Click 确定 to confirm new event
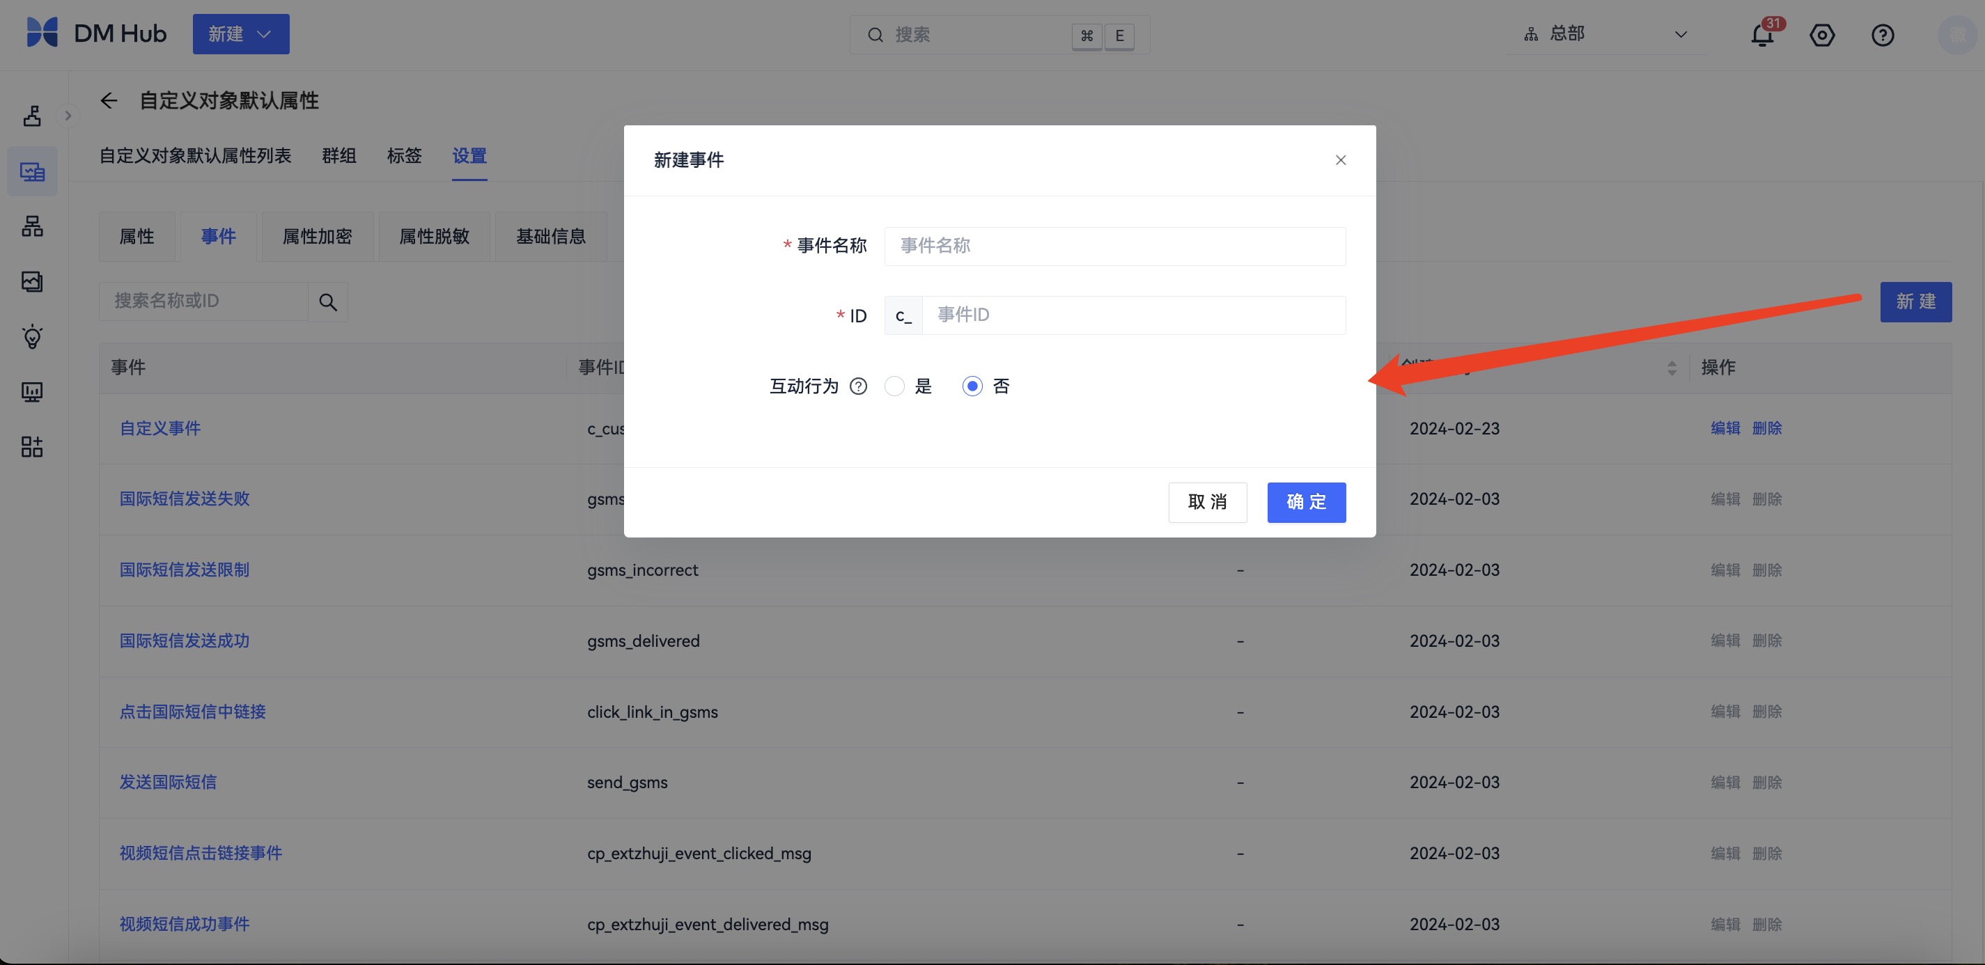 [1306, 502]
